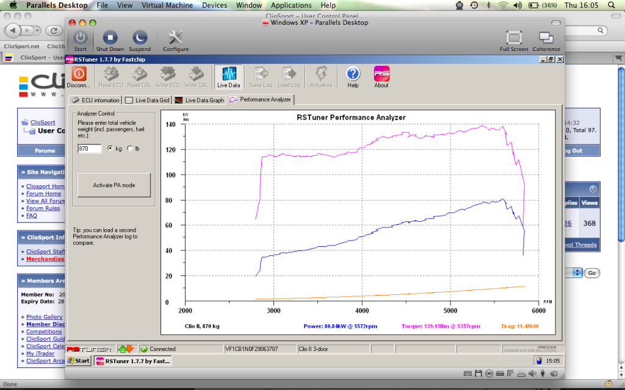Screen dimensions: 625x390
Task: Switch to the Live Data Graph tab
Action: [x=200, y=100]
